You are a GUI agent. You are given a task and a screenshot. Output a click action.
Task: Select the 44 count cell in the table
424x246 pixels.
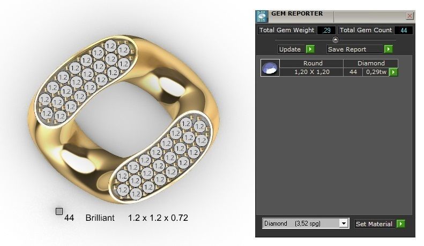(353, 72)
